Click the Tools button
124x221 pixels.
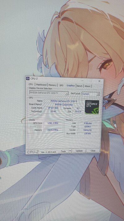click(63, 151)
